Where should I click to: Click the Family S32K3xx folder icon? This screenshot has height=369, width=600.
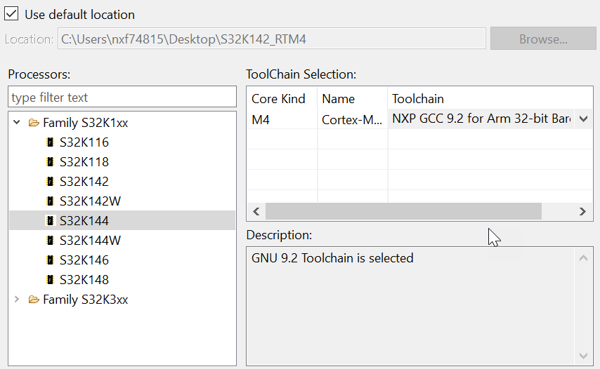click(34, 300)
